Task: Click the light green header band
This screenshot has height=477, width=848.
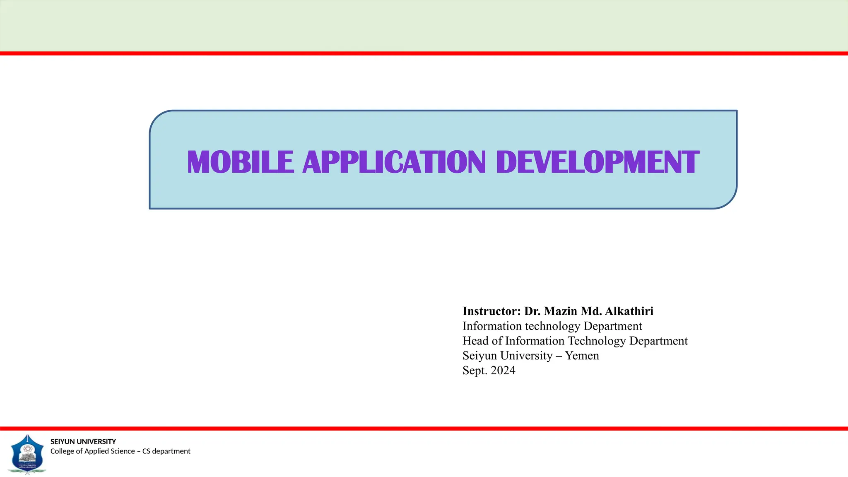Action: 424,26
